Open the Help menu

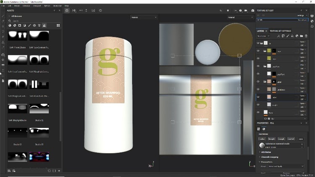point(67,5)
